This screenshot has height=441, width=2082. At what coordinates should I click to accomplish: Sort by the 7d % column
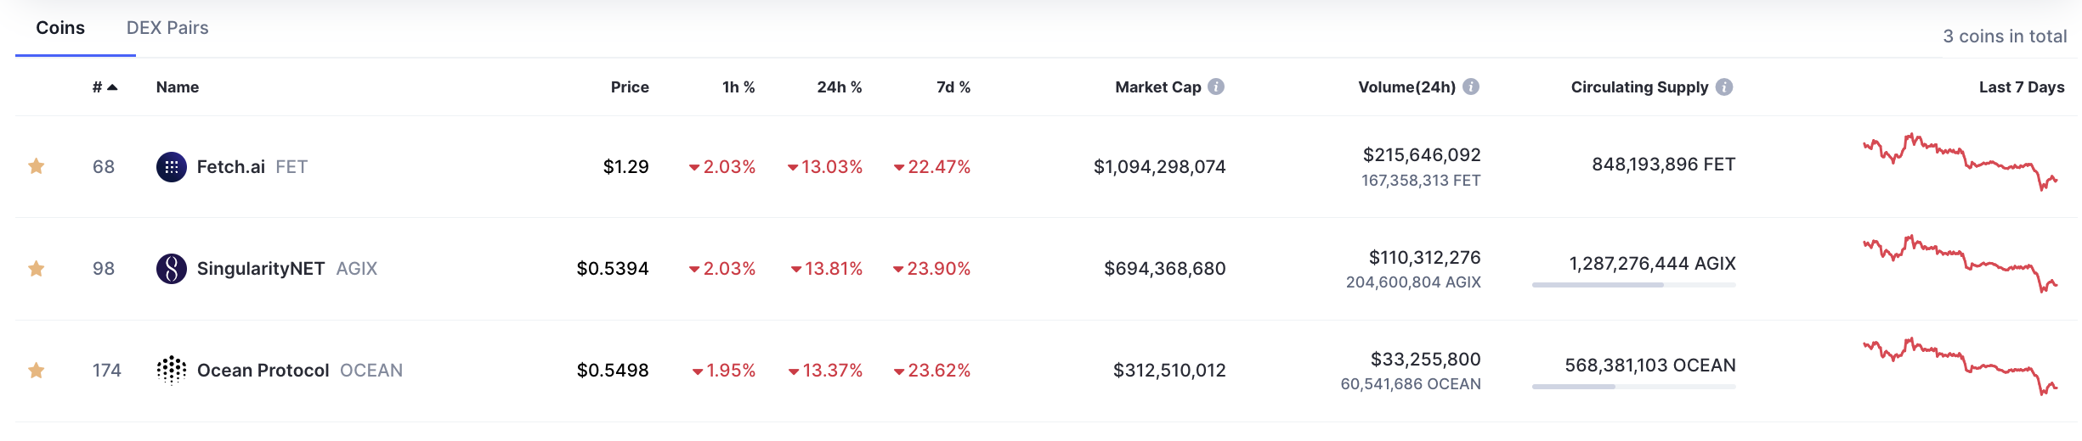pos(953,87)
